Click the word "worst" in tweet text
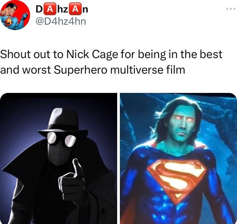The width and height of the screenshot is (237, 224). (x=36, y=70)
